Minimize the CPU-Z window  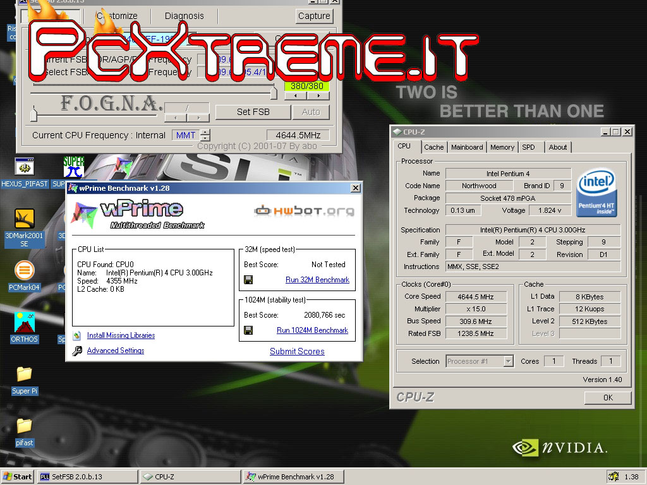[605, 132]
